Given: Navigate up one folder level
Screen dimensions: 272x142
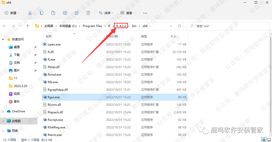Looking at the screenshot, I should pos(28,26).
